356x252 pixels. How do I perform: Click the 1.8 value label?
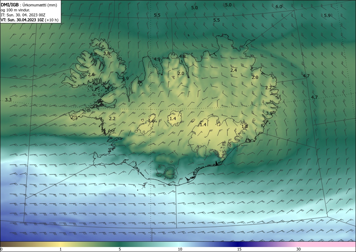(x=245, y=127)
